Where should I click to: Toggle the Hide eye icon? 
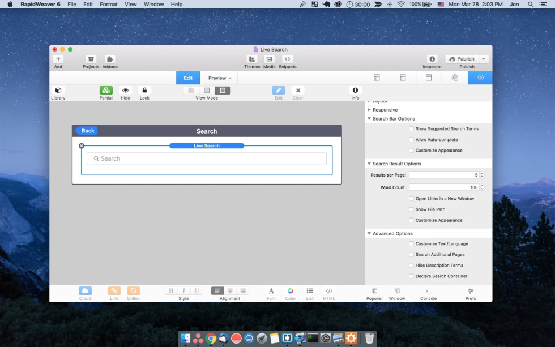[x=125, y=91]
